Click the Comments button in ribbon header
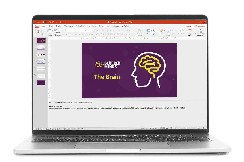244x162 pixels. (x=200, y=26)
